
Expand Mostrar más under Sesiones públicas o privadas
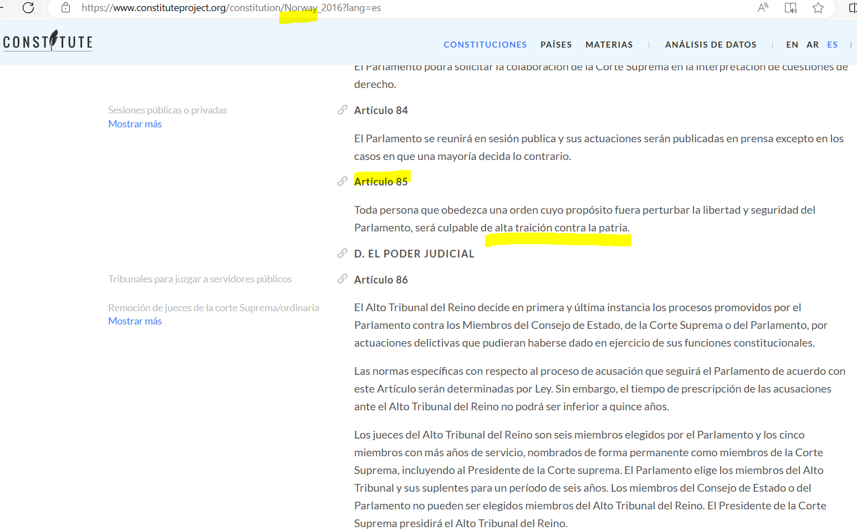click(x=135, y=124)
